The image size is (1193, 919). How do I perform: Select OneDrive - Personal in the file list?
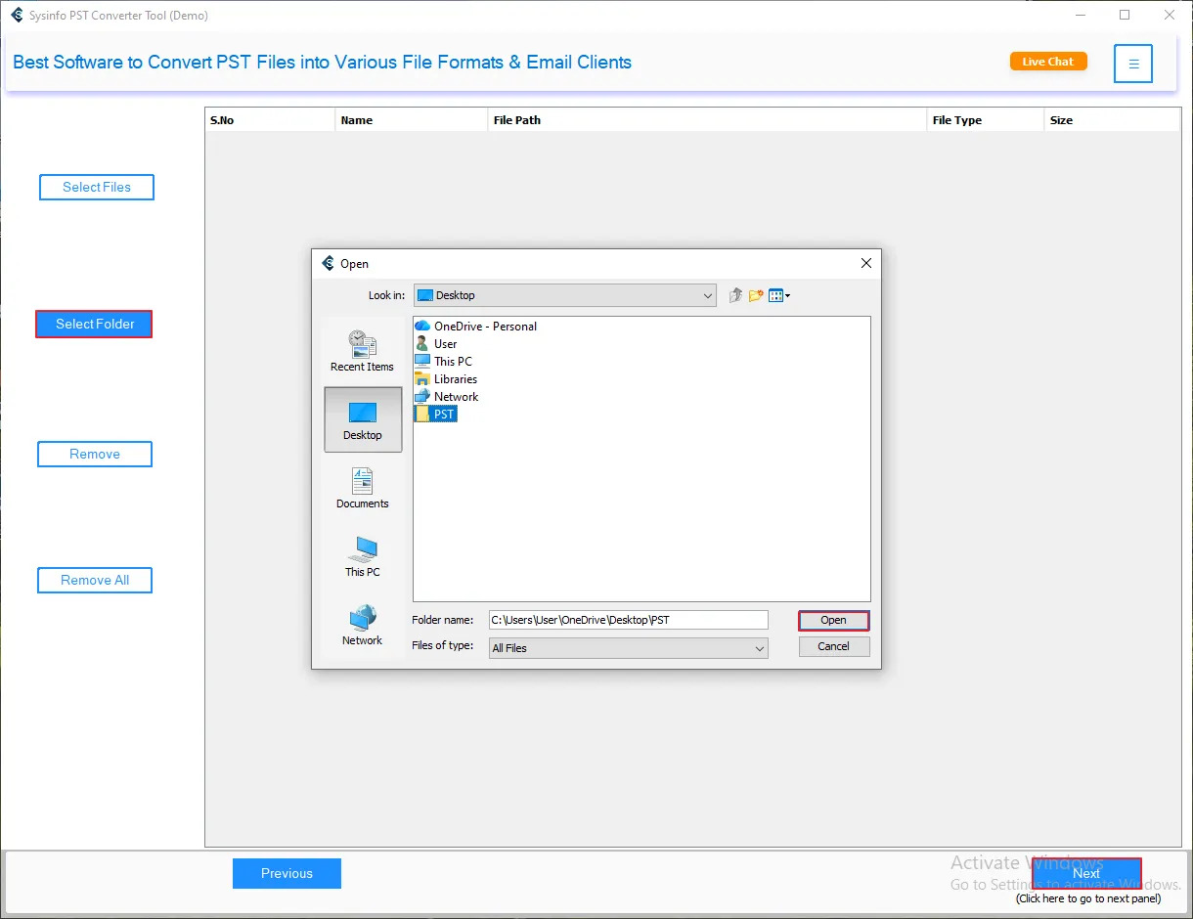pyautogui.click(x=476, y=327)
